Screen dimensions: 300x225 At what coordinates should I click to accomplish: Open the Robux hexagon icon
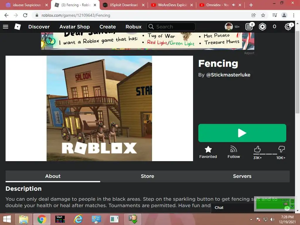(262, 27)
